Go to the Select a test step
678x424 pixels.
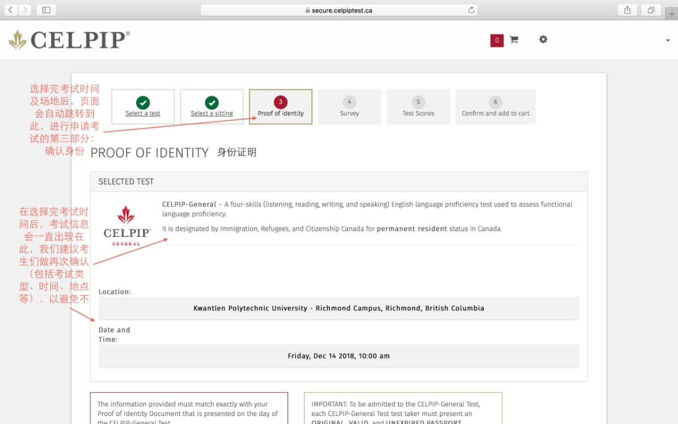click(x=143, y=107)
